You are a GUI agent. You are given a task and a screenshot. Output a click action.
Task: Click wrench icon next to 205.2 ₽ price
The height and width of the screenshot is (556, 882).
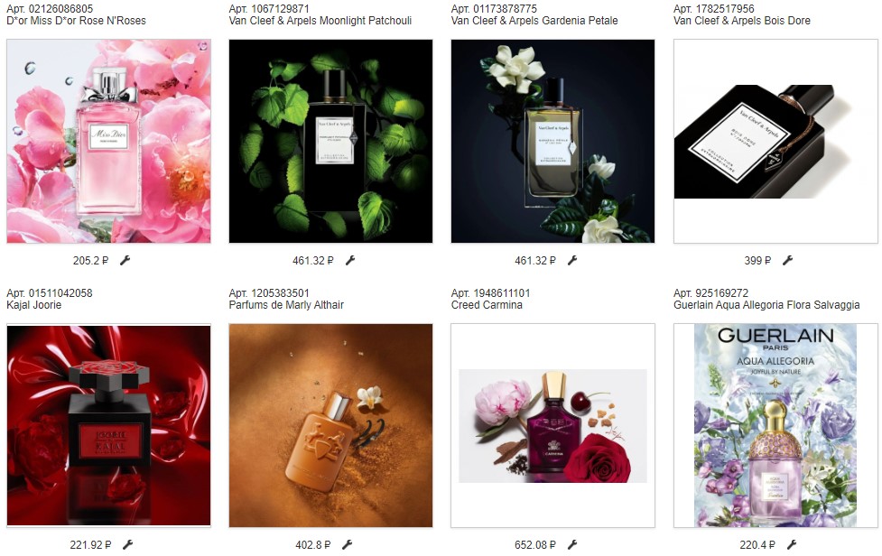tap(125, 260)
